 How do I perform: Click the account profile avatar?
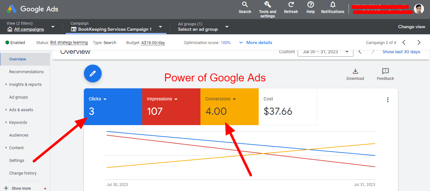[x=419, y=9]
